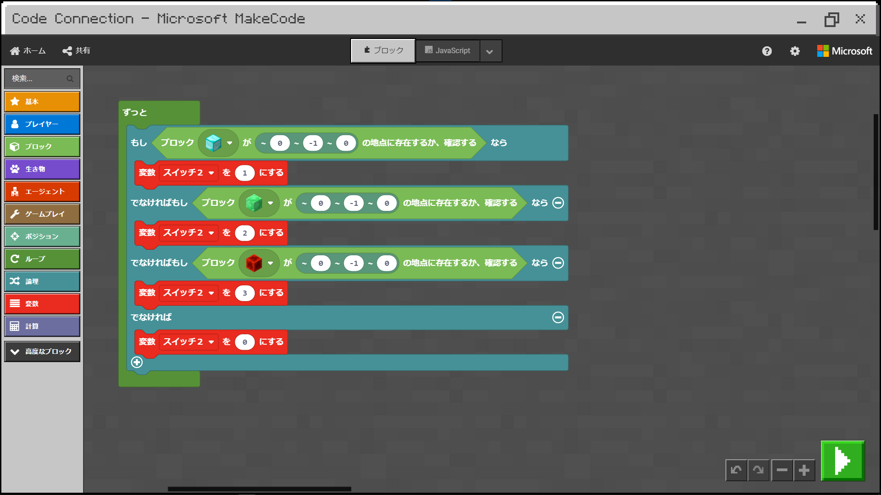Add another branch with plus icon
The height and width of the screenshot is (495, 881).
[x=137, y=363]
